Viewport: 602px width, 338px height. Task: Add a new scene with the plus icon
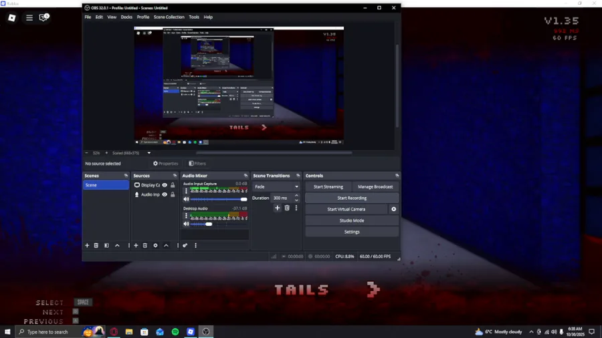(87, 245)
